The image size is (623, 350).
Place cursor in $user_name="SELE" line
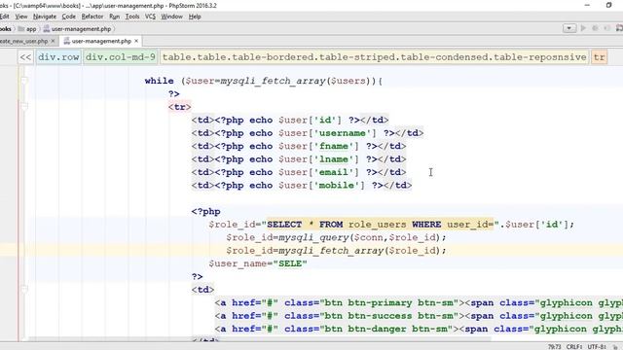(258, 263)
